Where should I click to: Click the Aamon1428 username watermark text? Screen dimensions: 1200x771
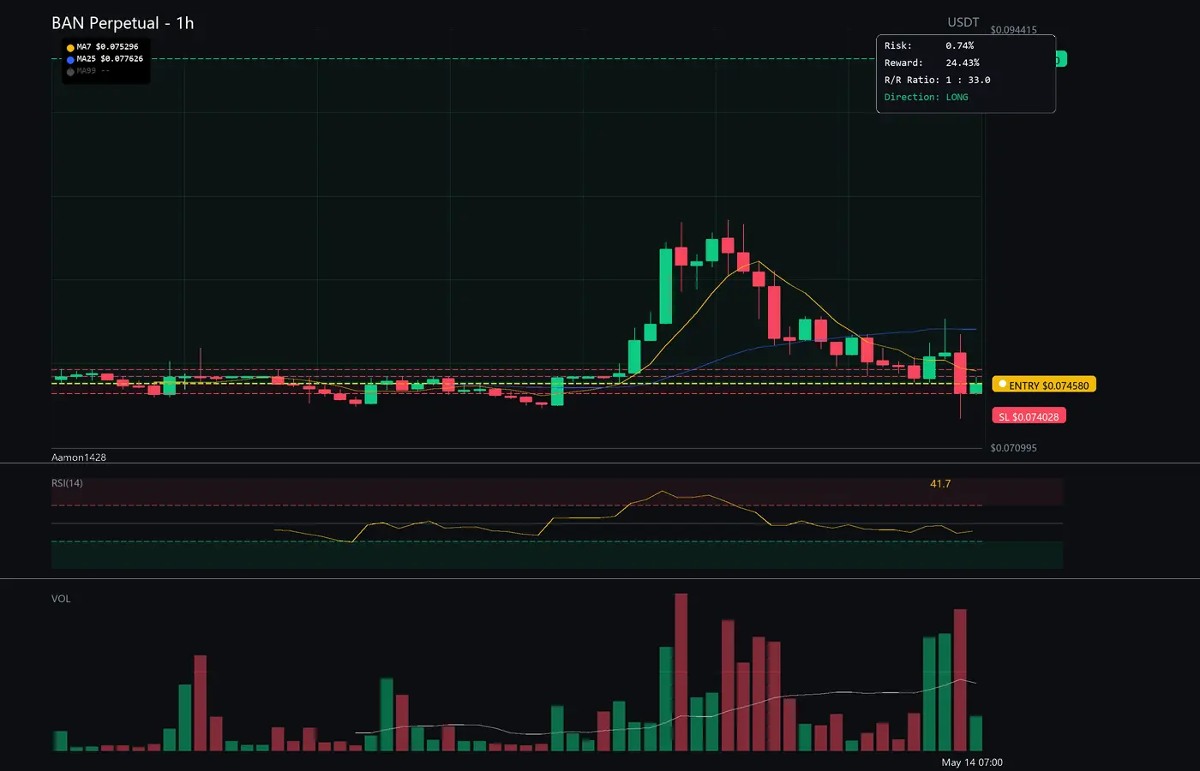coord(79,457)
